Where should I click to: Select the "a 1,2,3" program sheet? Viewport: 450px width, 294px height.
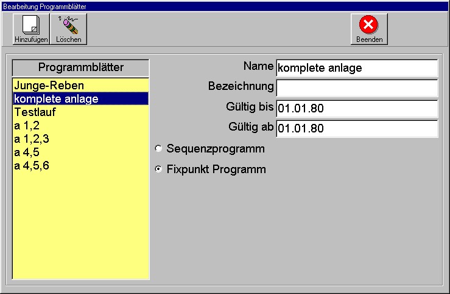tap(31, 138)
